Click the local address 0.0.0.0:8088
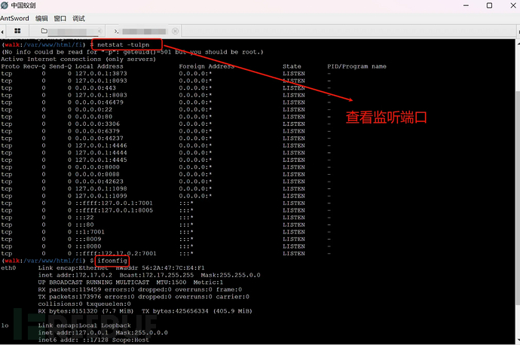This screenshot has height=345, width=520. pos(97,174)
